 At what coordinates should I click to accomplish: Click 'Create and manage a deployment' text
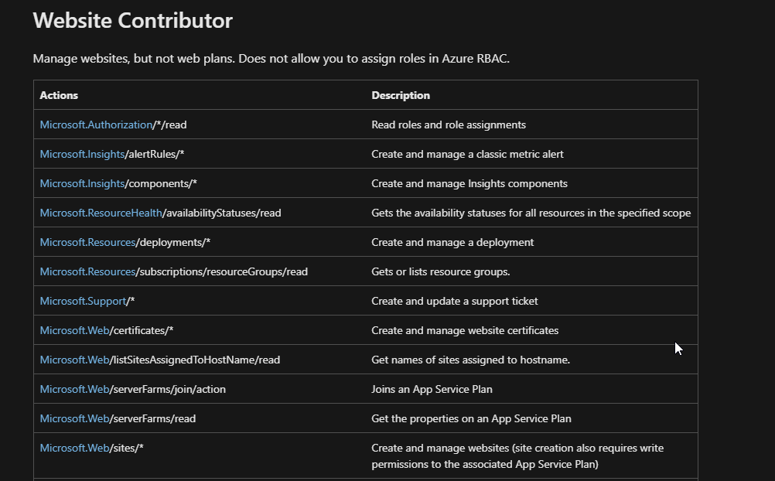click(x=452, y=242)
